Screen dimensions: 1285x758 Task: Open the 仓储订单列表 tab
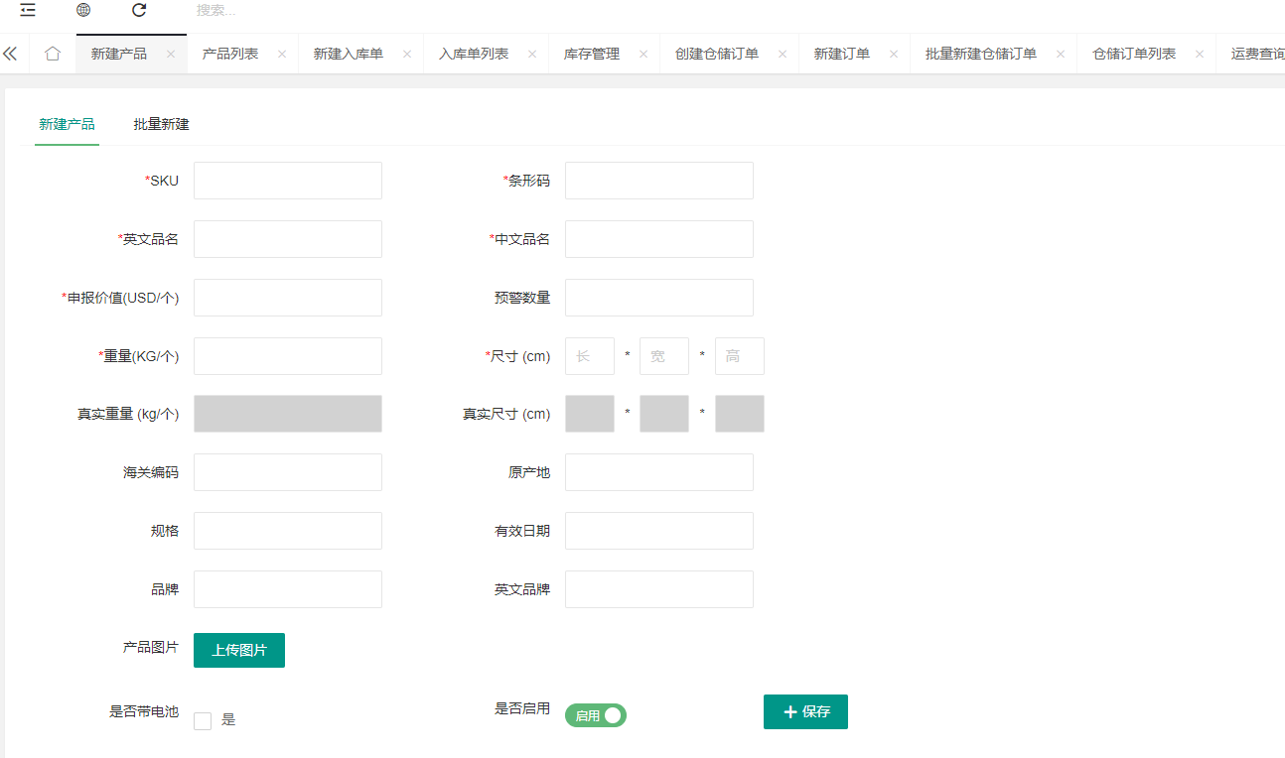[1134, 55]
